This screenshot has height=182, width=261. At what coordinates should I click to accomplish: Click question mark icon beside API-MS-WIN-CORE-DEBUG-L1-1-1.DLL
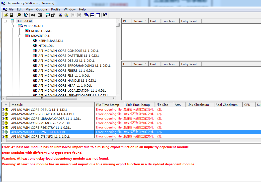click(6, 110)
